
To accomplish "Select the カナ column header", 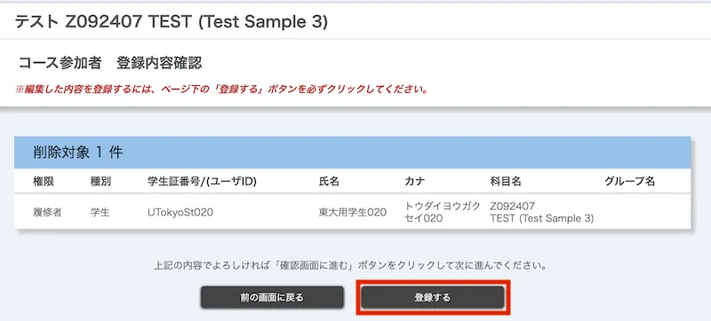I will (415, 182).
